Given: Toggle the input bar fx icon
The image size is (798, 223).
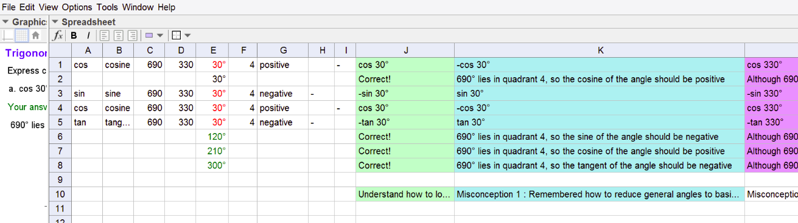Looking at the screenshot, I should 58,35.
